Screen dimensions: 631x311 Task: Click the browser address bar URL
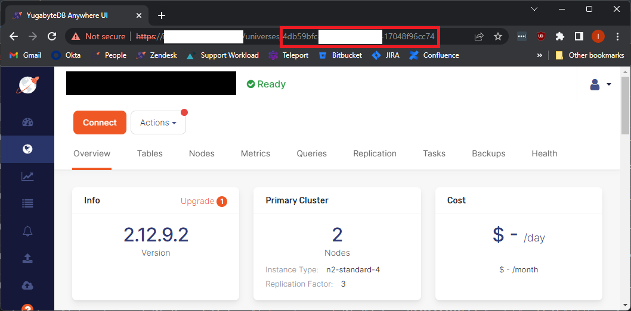286,36
